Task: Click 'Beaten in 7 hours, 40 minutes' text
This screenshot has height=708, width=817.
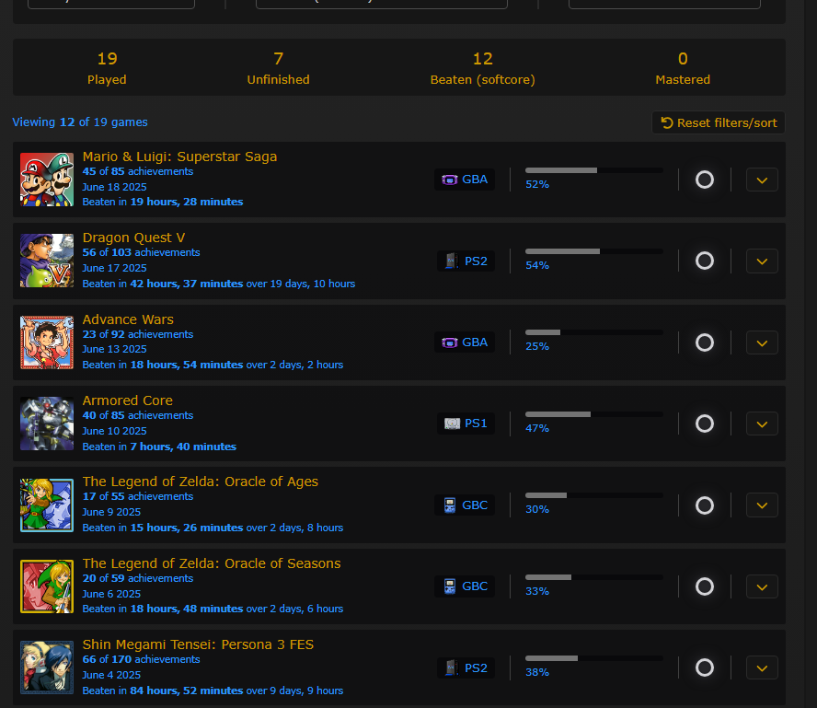Action: coord(159,447)
